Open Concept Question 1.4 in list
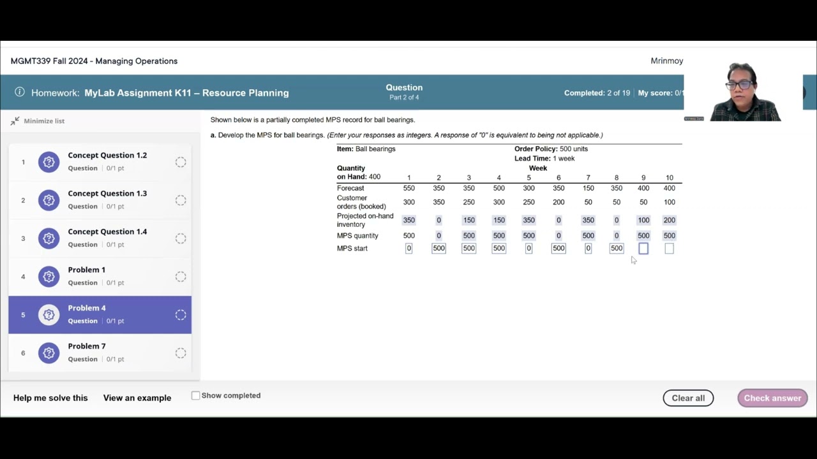The width and height of the screenshot is (817, 459). tap(100, 238)
